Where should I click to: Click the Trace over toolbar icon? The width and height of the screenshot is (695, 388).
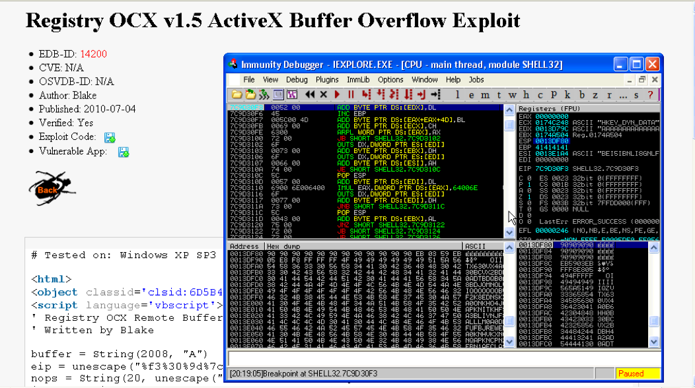(x=408, y=94)
